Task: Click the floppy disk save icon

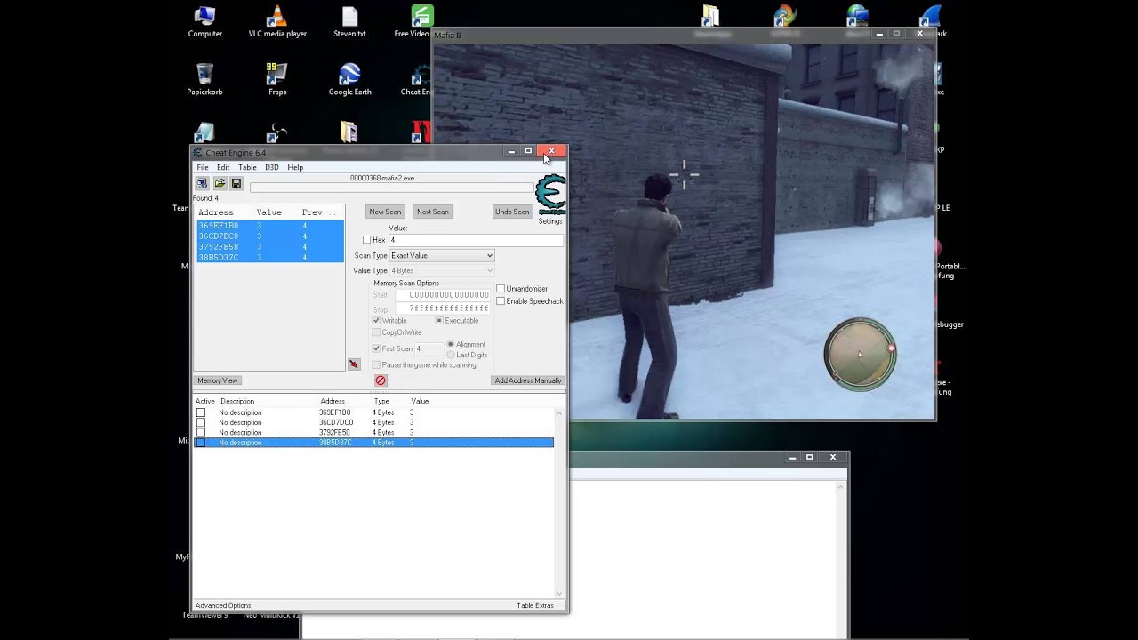Action: coord(236,183)
